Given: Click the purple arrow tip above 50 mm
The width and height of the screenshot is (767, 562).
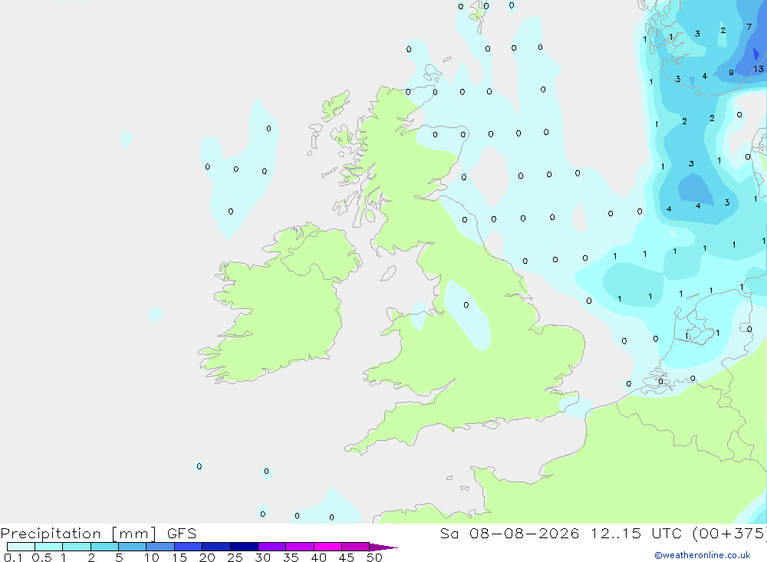Looking at the screenshot, I should 383,547.
